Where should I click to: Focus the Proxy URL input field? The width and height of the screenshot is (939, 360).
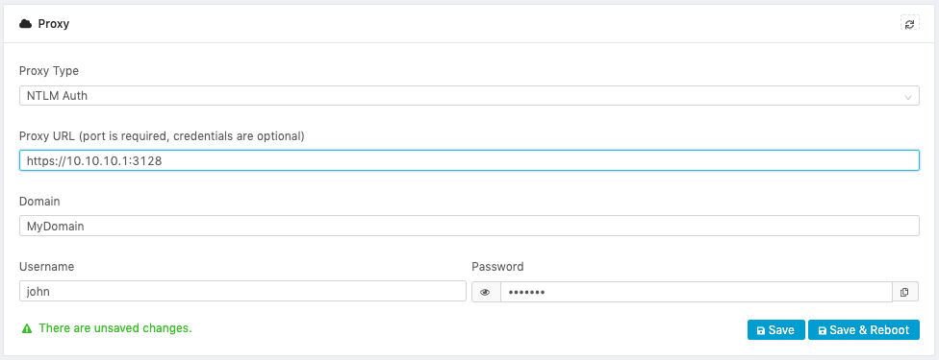(469, 160)
